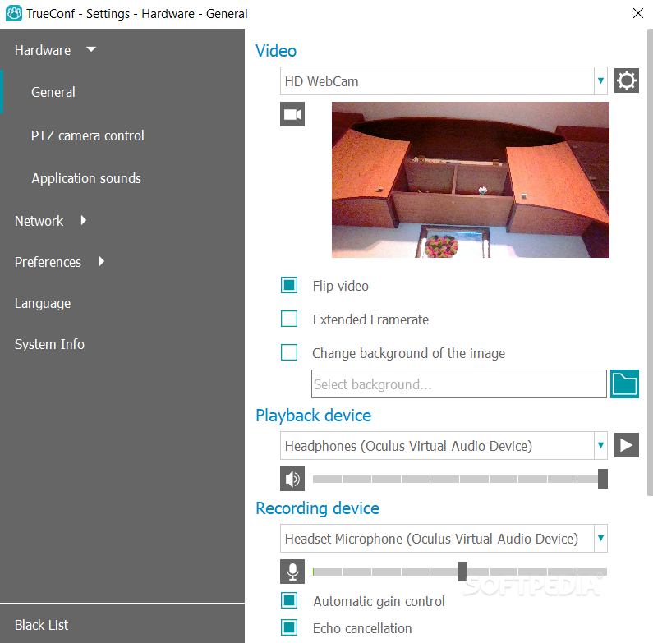
Task: Open System Info page
Action: pos(49,344)
